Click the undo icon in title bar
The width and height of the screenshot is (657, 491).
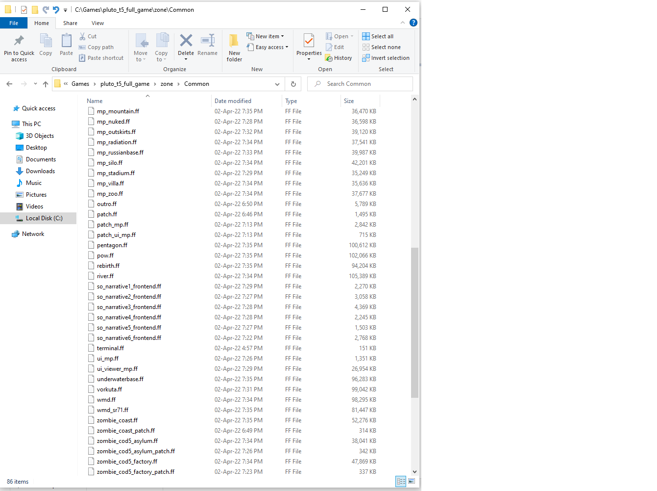56,9
